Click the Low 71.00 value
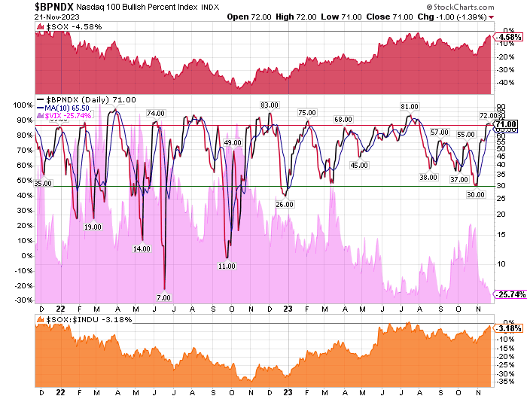This screenshot has height=399, width=527. [x=341, y=17]
